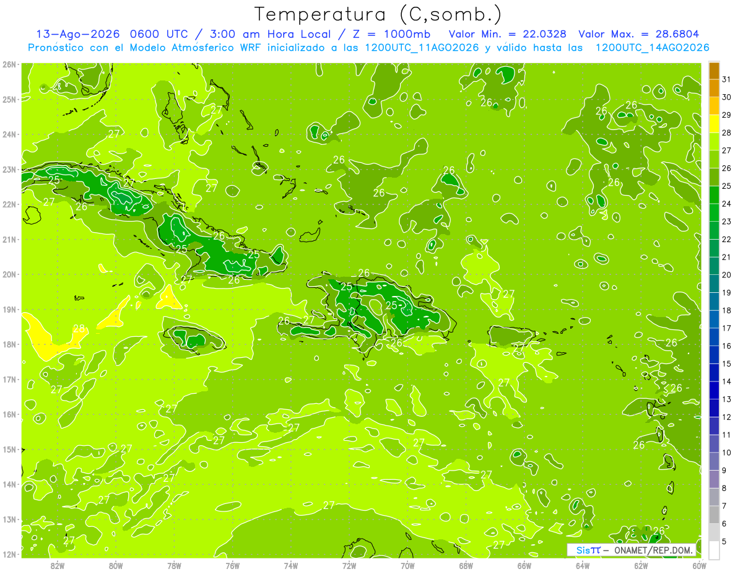Click the 20N latitude axis label
The height and width of the screenshot is (574, 743).
(x=9, y=274)
